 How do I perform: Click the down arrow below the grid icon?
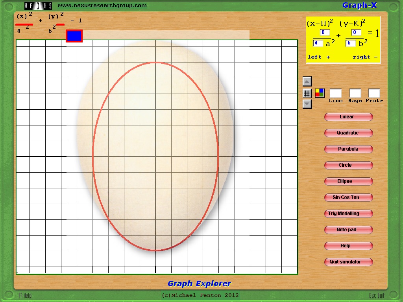click(x=307, y=104)
